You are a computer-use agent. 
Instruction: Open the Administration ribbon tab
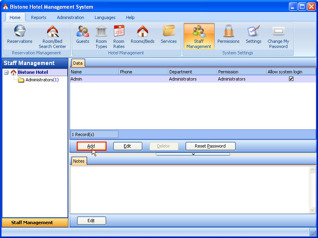pyautogui.click(x=70, y=17)
